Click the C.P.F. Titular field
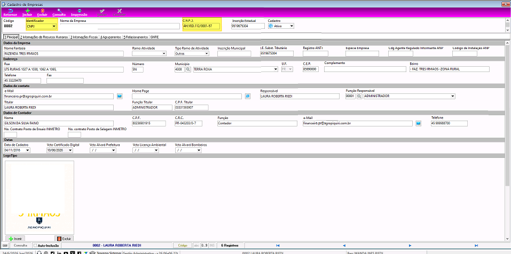 [192, 107]
